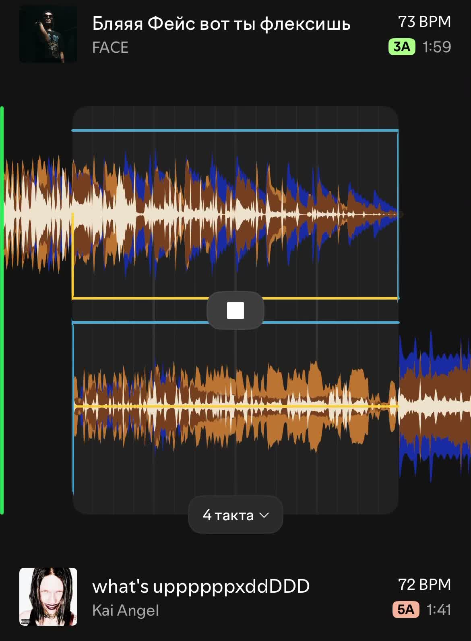
Task: Click the green playhead bar at left edge
Action: pyautogui.click(x=2, y=310)
